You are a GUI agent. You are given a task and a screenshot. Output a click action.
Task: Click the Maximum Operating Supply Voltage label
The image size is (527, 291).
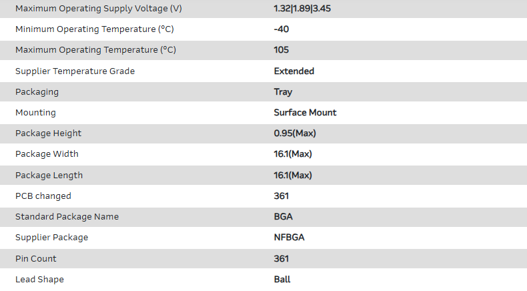(x=98, y=9)
